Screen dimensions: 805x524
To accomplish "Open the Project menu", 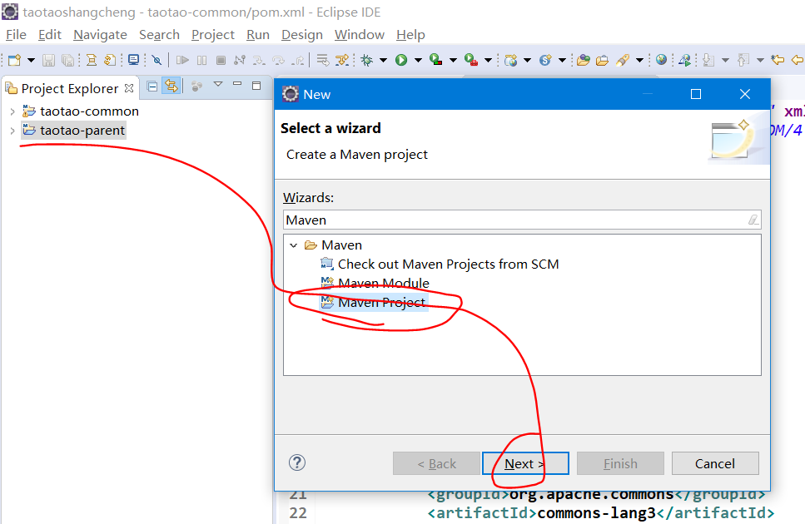I will 212,35.
